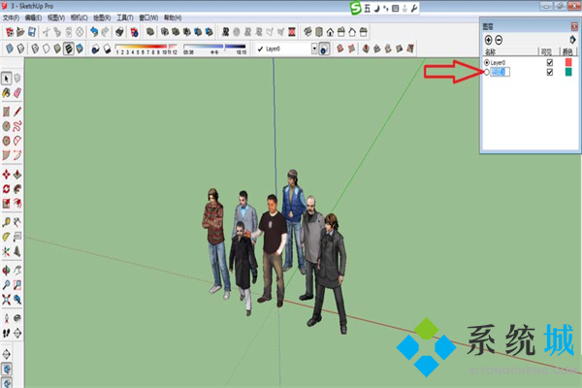Choose the Paint Bucket tool
This screenshot has height=388, width=582.
click(x=7, y=93)
